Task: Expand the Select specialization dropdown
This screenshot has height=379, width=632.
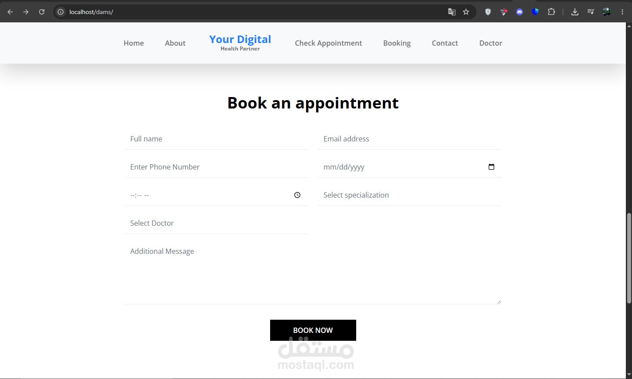Action: point(410,195)
